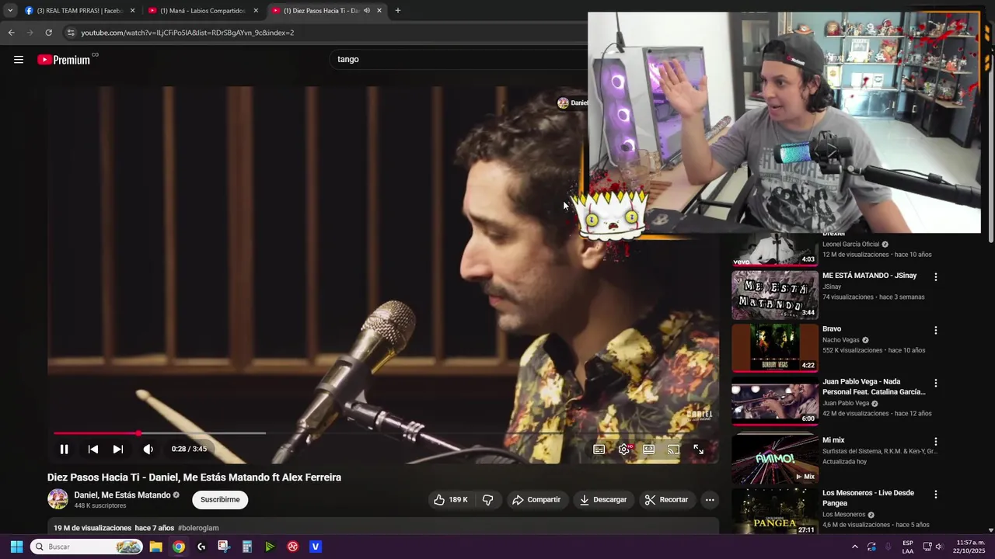
Task: Mute the video using the volume icon
Action: 148,449
